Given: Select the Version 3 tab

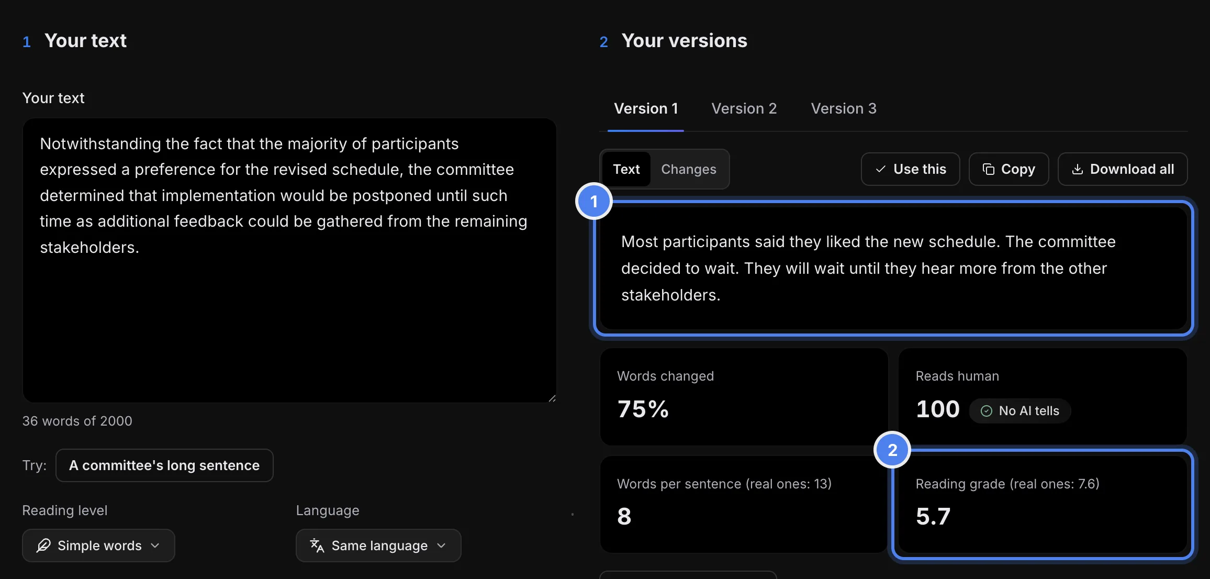Looking at the screenshot, I should pyautogui.click(x=843, y=108).
